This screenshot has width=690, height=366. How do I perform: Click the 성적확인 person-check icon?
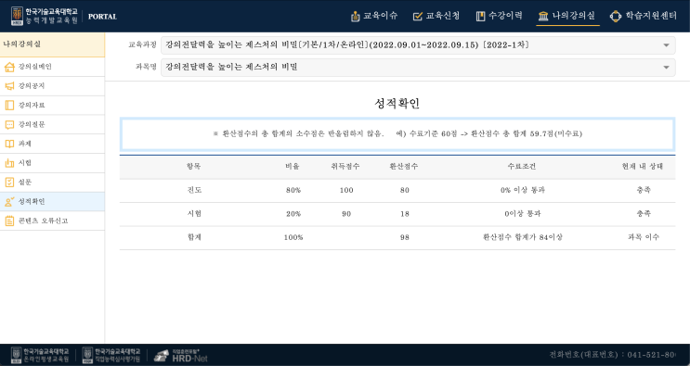(9, 201)
